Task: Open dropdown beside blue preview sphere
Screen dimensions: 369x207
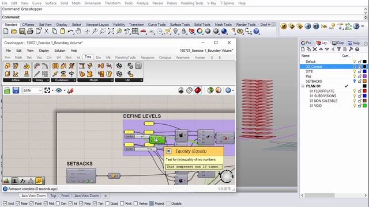Action: (x=233, y=90)
